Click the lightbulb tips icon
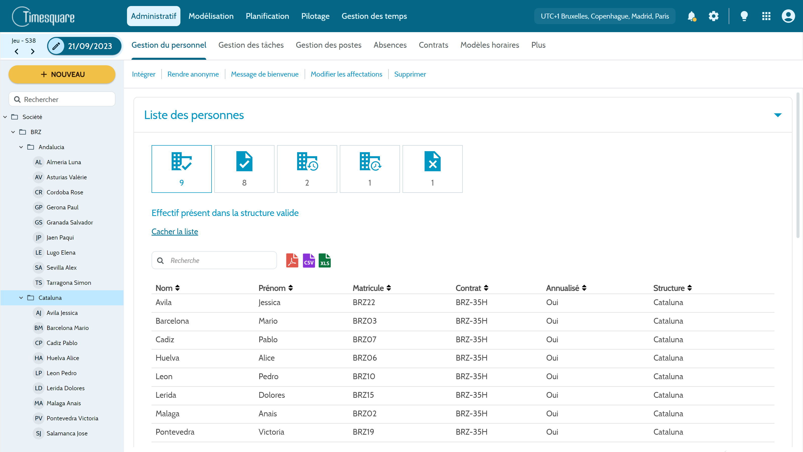803x452 pixels. [744, 16]
